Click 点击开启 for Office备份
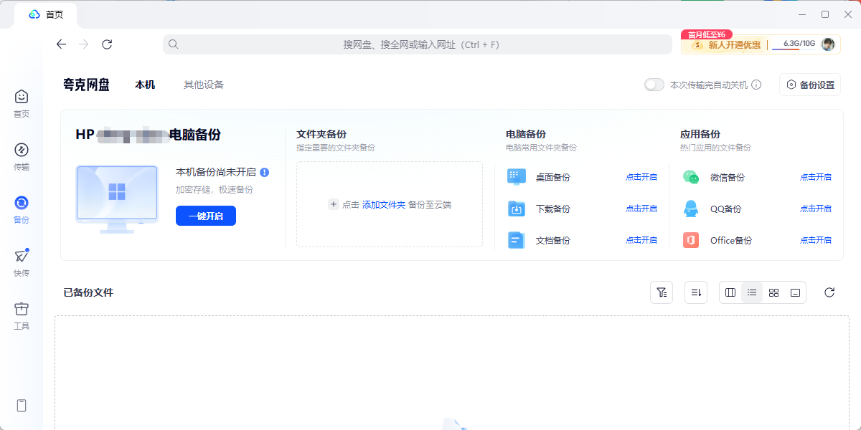 [x=816, y=240]
